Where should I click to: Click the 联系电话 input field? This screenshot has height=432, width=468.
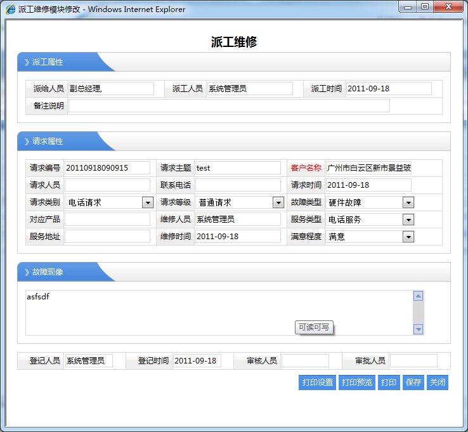pos(237,185)
